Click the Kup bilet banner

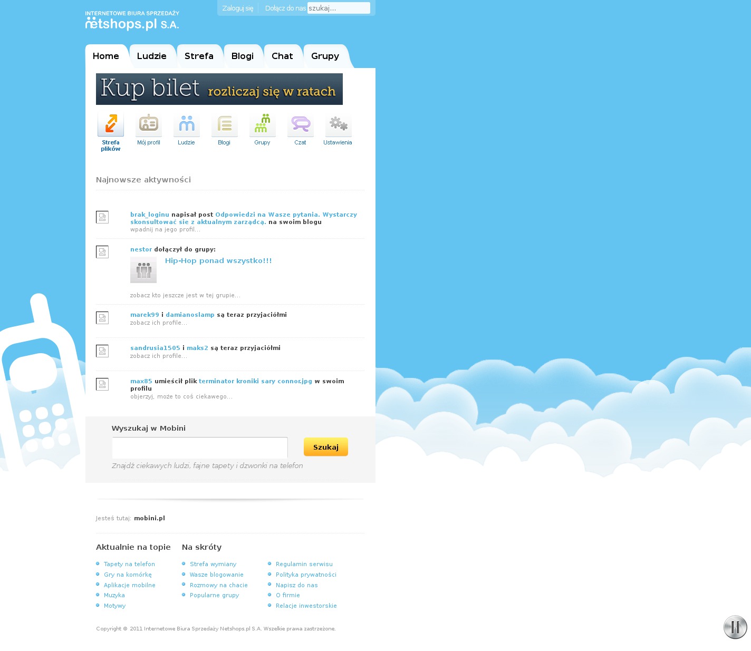point(219,89)
